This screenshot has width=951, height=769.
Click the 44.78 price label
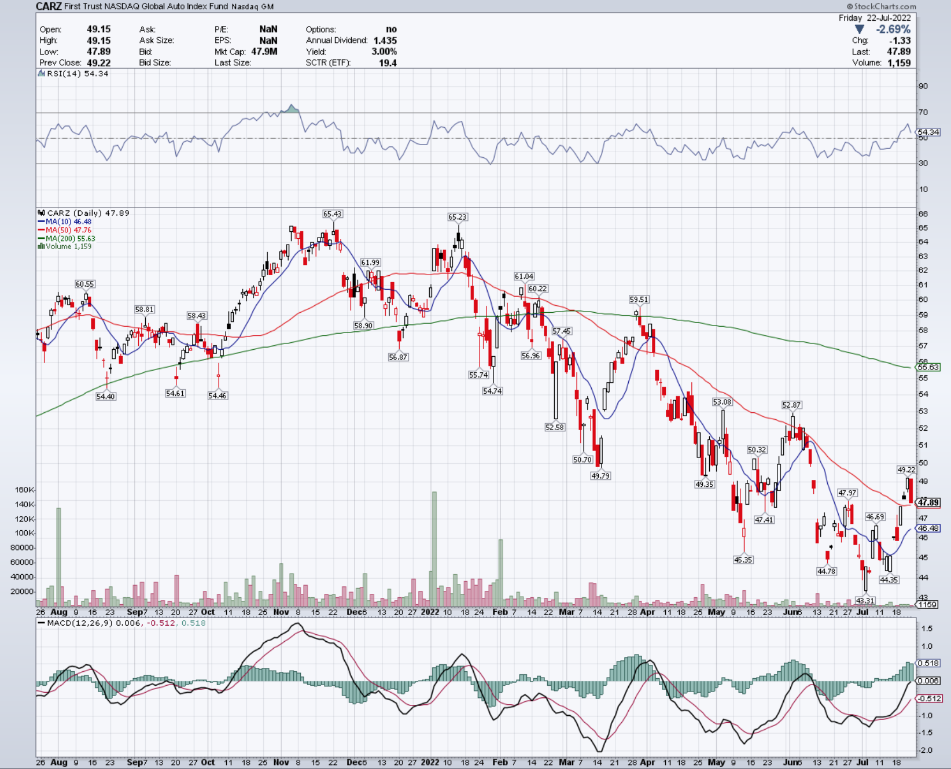pos(827,571)
